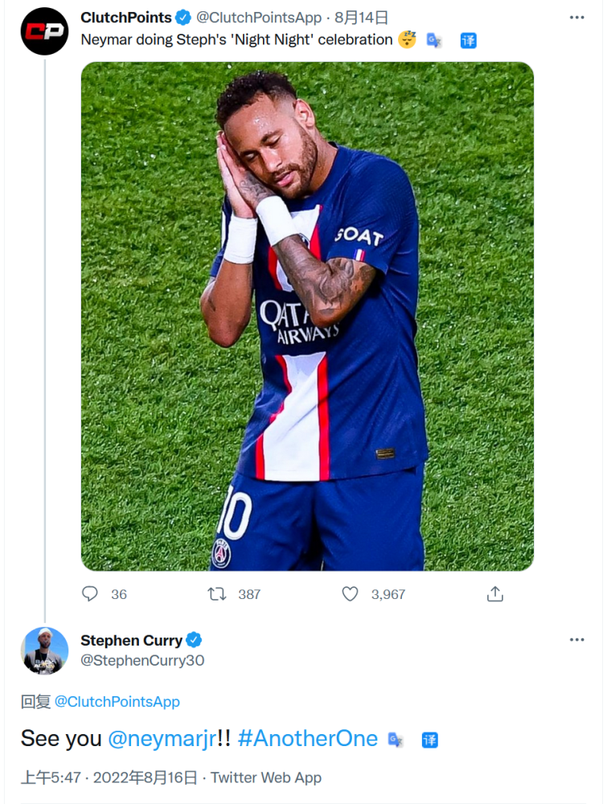Click the @ClutchPointsApp reply mention

[117, 702]
